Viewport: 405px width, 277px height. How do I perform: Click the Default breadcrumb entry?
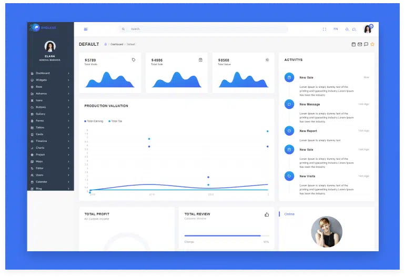click(131, 44)
